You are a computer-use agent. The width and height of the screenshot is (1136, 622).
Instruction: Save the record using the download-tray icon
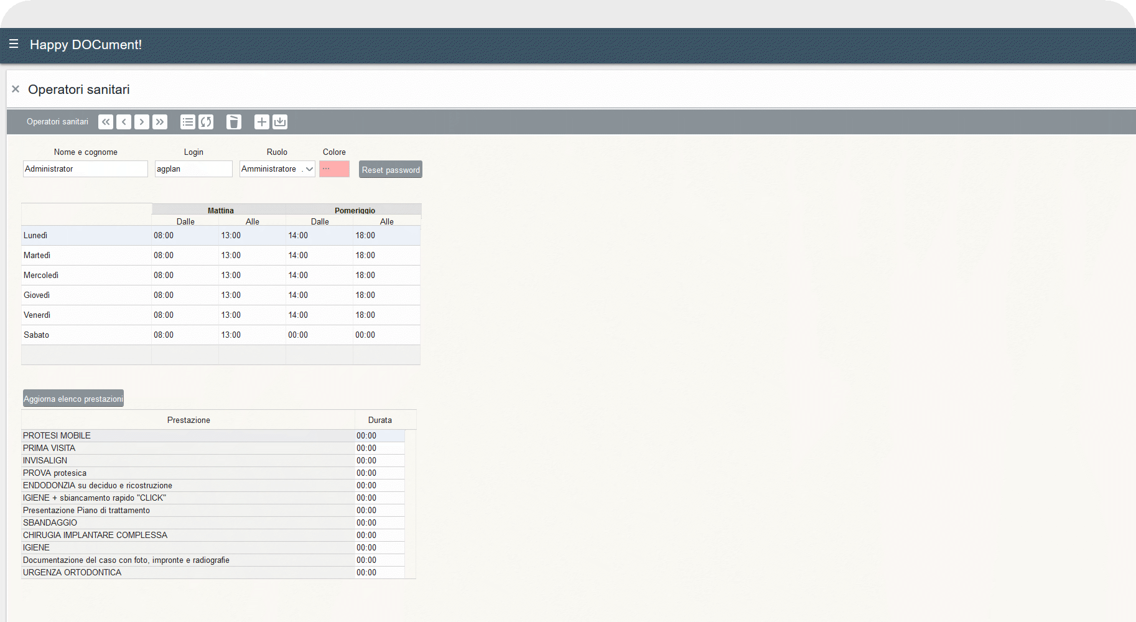tap(280, 122)
